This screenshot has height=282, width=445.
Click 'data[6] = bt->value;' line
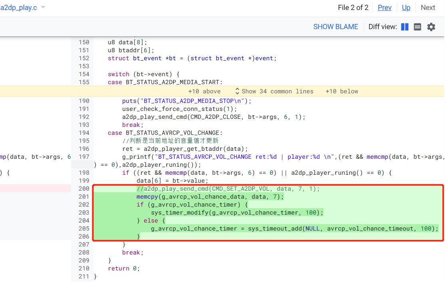click(172, 181)
